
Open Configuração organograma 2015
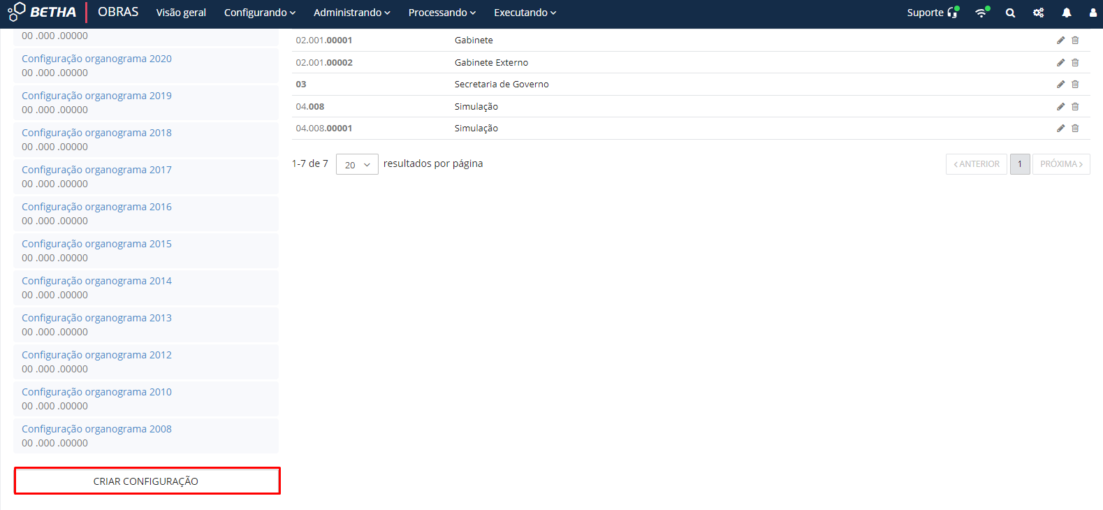[96, 244]
